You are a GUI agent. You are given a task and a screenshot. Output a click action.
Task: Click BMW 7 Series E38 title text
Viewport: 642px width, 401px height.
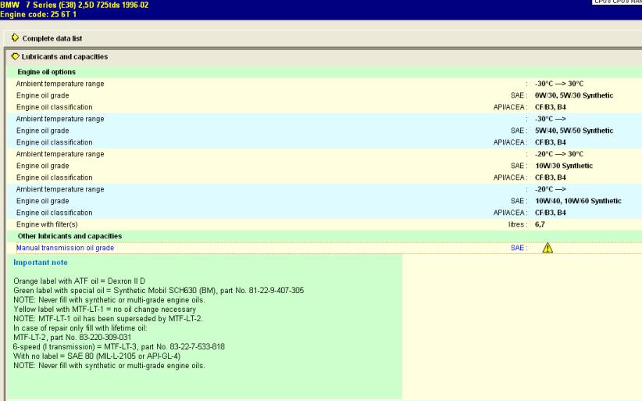point(74,5)
